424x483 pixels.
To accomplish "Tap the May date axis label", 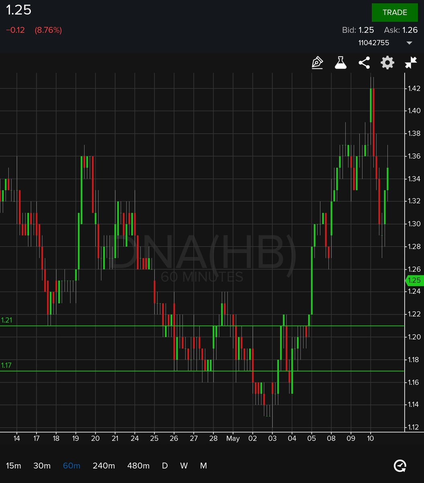I will pyautogui.click(x=233, y=438).
